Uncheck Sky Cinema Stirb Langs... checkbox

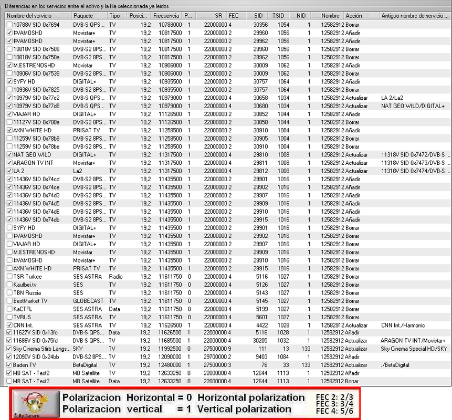point(9,349)
